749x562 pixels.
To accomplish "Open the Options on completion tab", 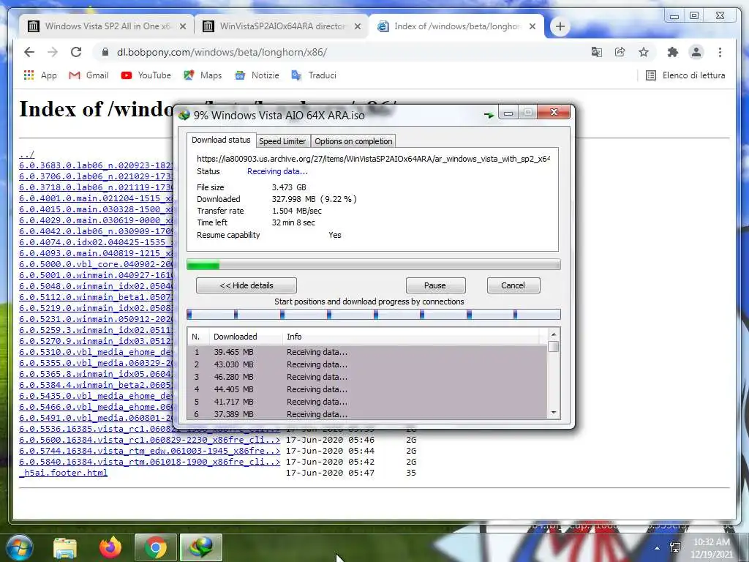I will coord(353,141).
